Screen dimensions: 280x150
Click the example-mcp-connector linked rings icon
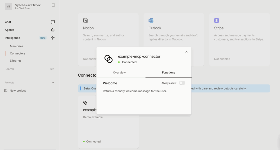(x=109, y=59)
